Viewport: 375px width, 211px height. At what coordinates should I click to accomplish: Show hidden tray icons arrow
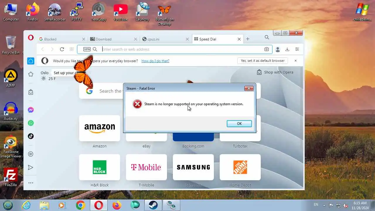[324, 205]
